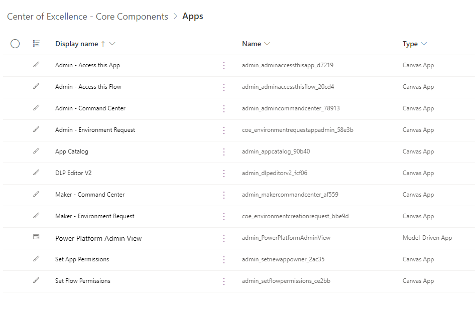Click the pencil icon next to Set App Permissions
Viewport: 475px width, 318px height.
(x=36, y=259)
